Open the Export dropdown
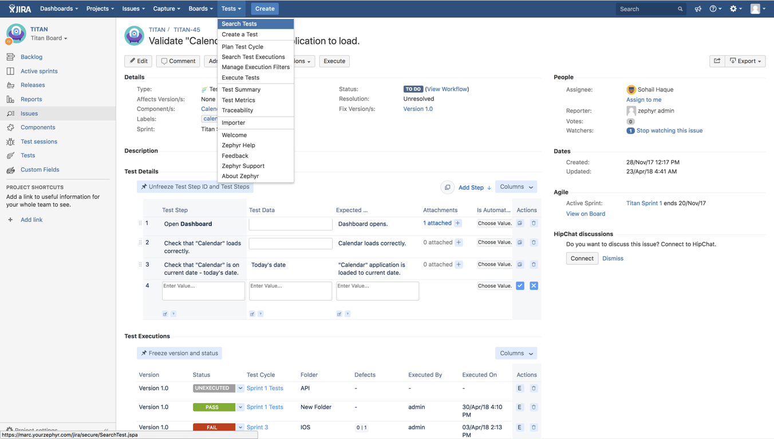 click(x=745, y=61)
